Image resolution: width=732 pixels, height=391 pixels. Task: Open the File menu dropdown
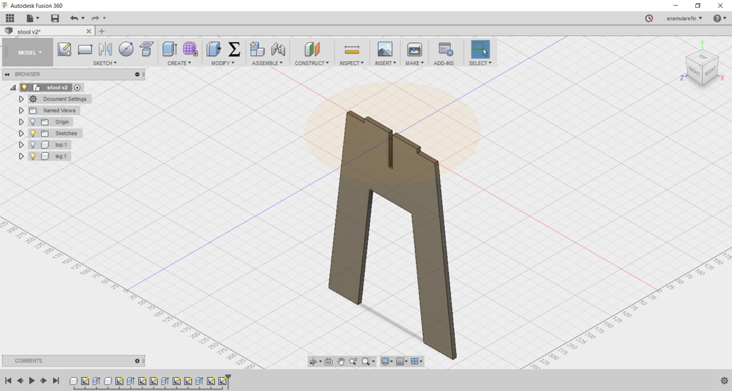tap(32, 18)
